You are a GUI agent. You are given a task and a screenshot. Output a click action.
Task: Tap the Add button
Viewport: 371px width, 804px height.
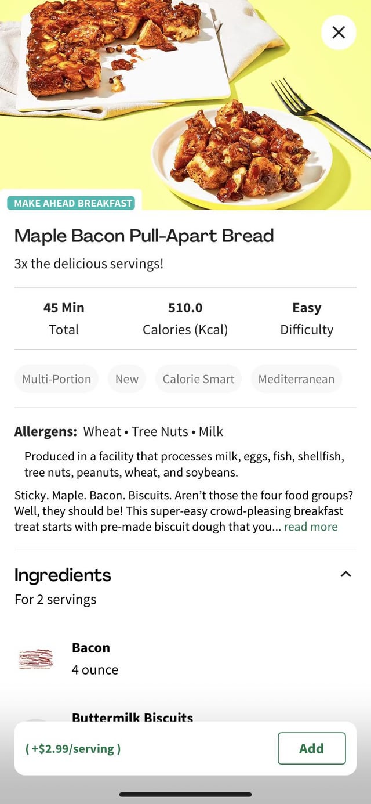point(311,748)
